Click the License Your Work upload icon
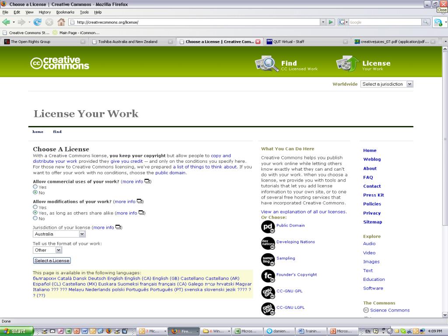Screen dimensions: 448x336 (x=347, y=63)
